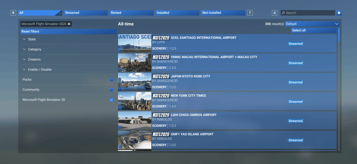Switch to the Installed tab
The width and height of the screenshot is (357, 164).
tap(177, 13)
